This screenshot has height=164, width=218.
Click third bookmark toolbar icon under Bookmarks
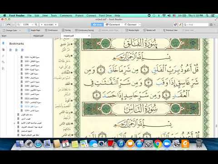tap(23, 50)
